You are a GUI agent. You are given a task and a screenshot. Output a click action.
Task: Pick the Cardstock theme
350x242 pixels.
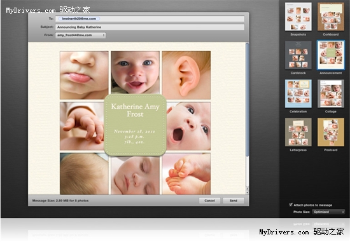[x=298, y=55]
